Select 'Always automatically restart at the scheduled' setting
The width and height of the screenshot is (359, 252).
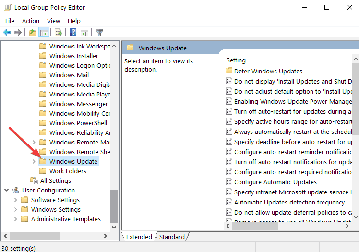tap(288, 132)
